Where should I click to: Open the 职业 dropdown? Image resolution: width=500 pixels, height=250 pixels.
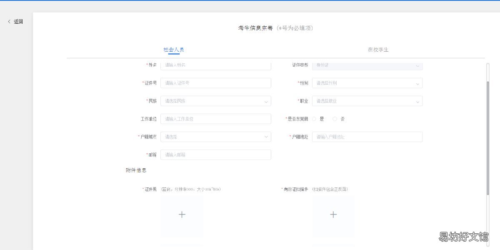pos(367,101)
